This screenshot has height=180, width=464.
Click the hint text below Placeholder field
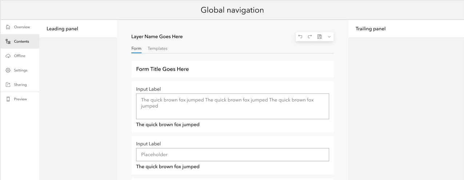coord(168,167)
